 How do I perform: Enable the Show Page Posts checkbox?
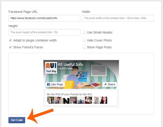coord(84,47)
